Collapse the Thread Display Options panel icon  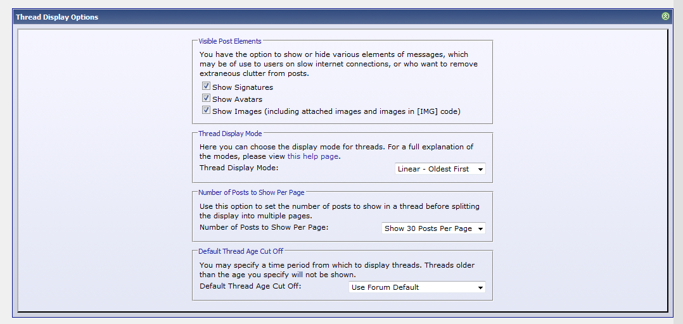(665, 16)
